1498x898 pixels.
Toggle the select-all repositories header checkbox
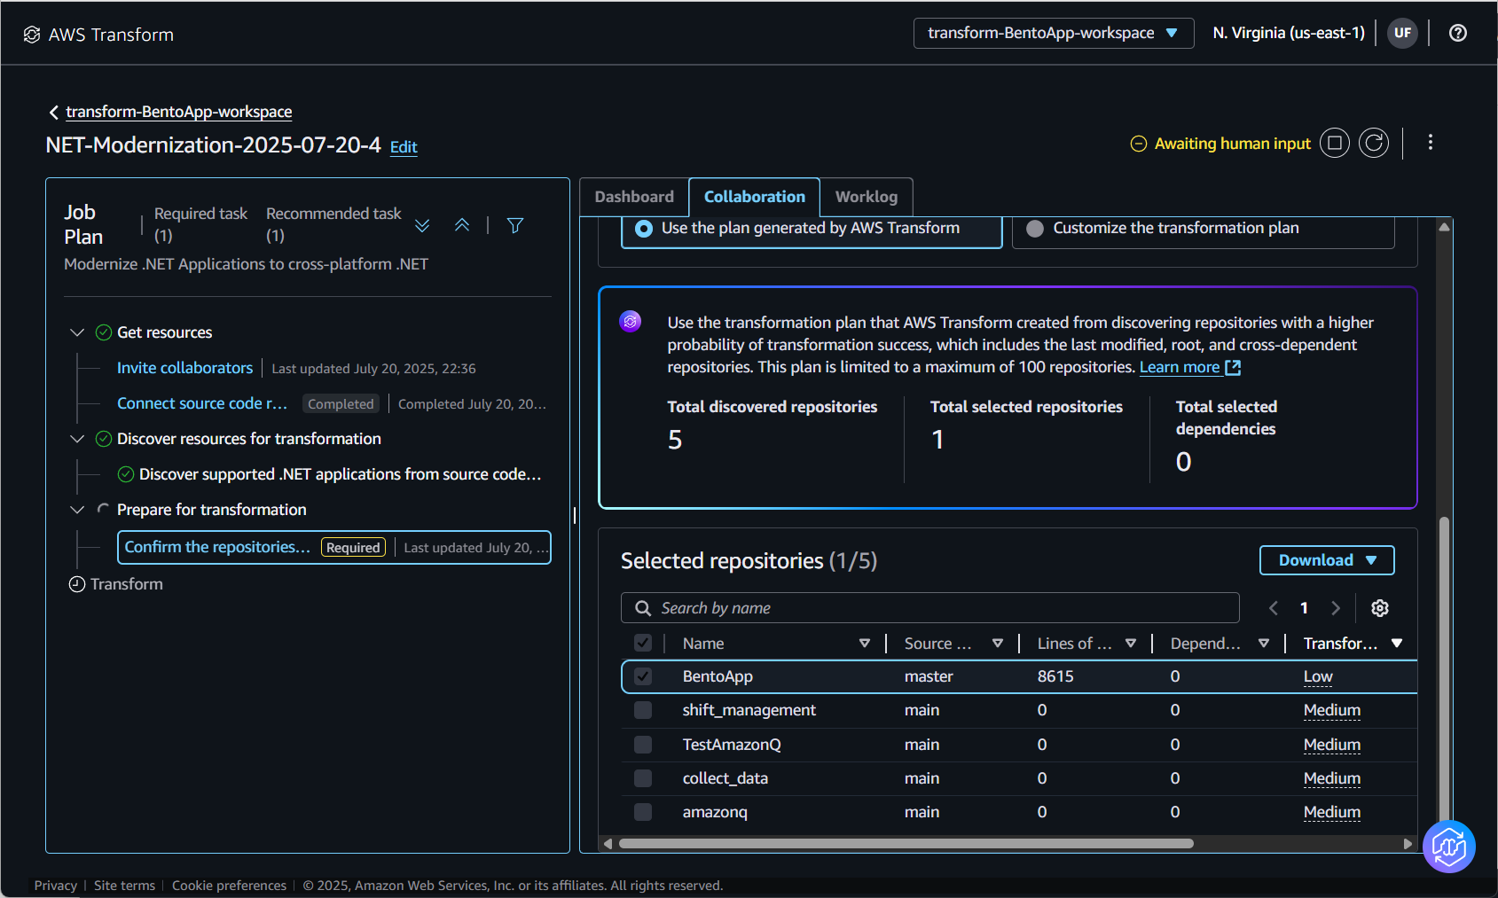[643, 644]
